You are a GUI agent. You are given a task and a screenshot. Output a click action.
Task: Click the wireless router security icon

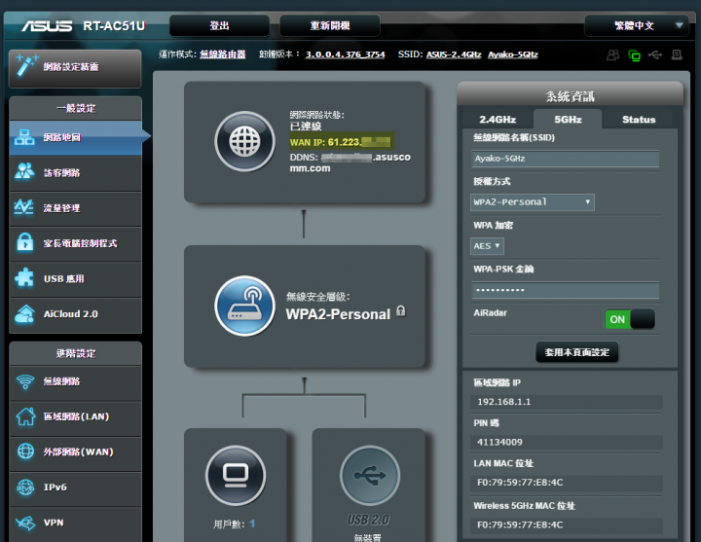244,307
